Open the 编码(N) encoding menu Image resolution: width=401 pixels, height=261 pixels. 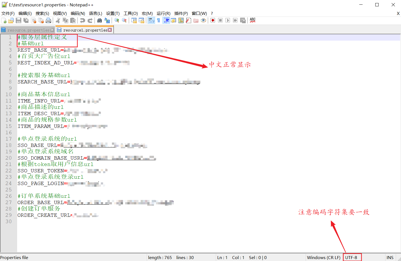point(78,13)
